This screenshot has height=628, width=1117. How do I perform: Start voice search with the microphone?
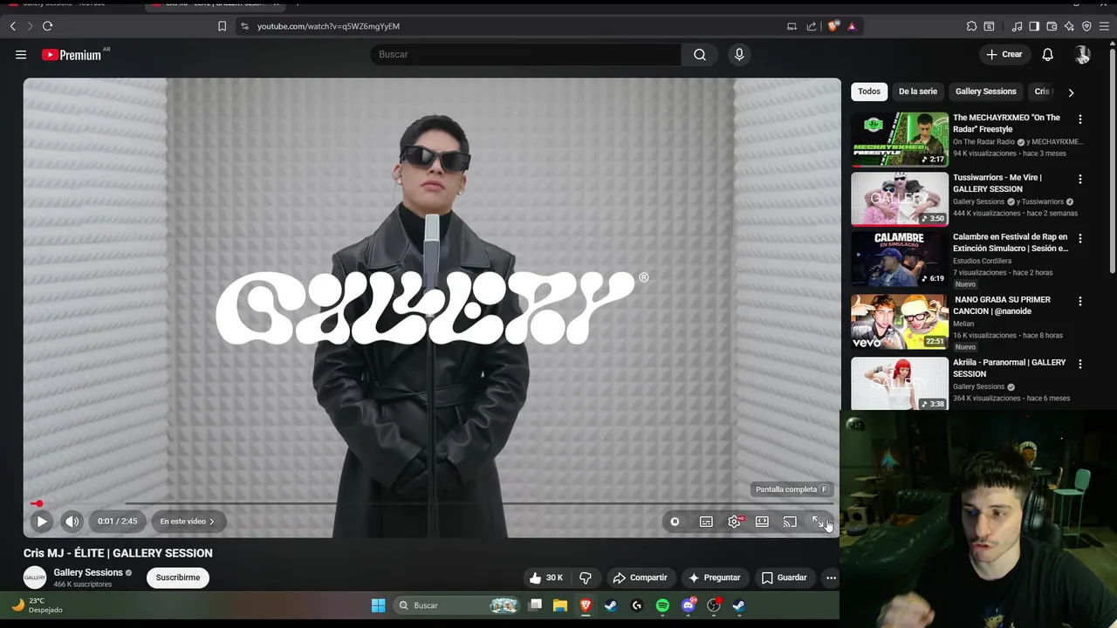[739, 54]
